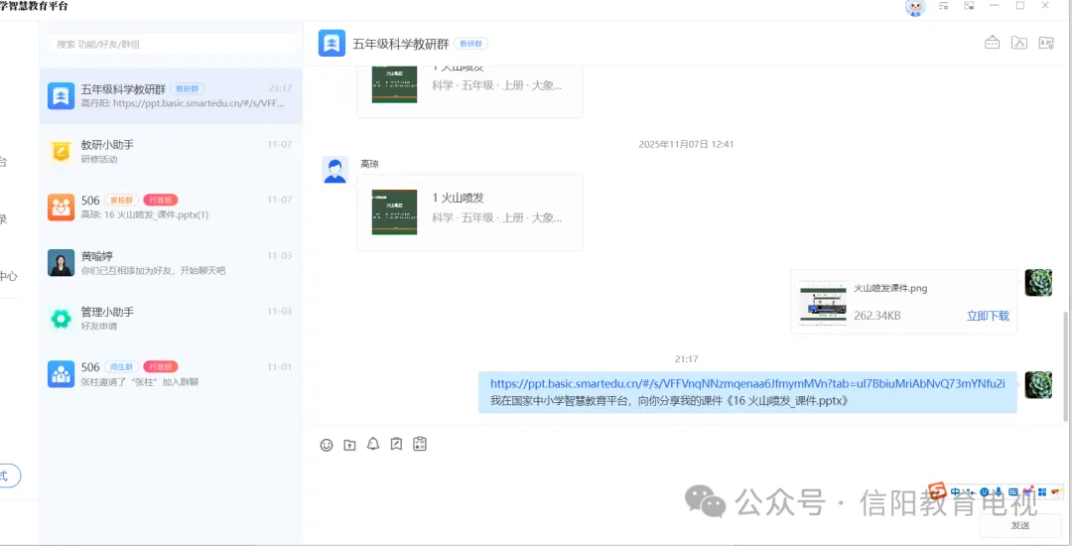This screenshot has height=546, width=1072.
Task: Click the chat window vertical scrollbar
Action: point(1066,365)
